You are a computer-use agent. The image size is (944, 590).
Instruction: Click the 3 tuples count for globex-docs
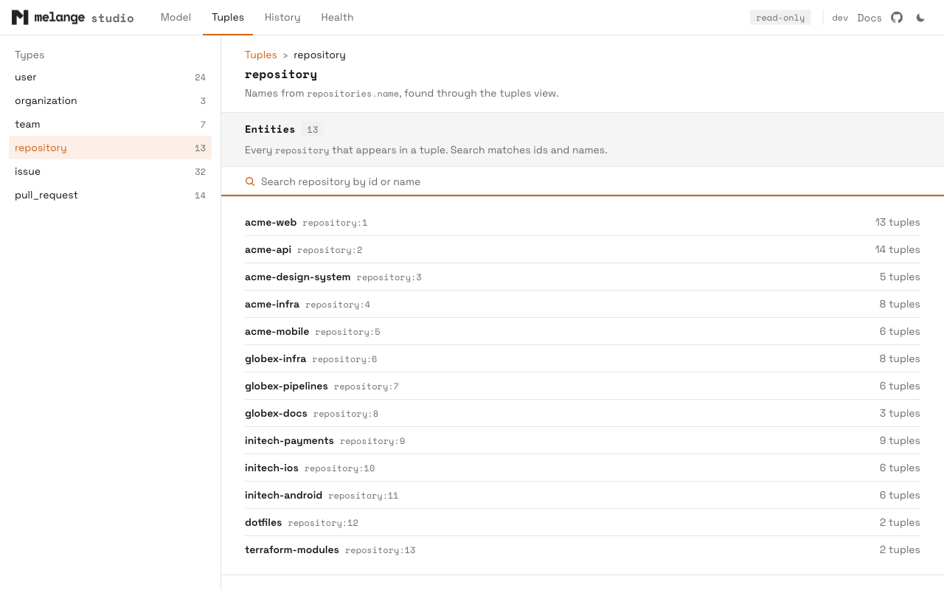tap(900, 413)
